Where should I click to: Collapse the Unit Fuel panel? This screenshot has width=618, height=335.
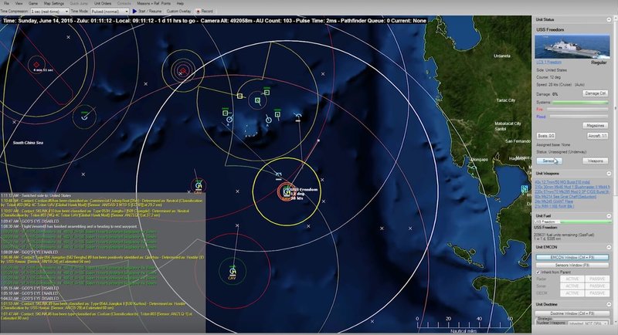tap(608, 215)
